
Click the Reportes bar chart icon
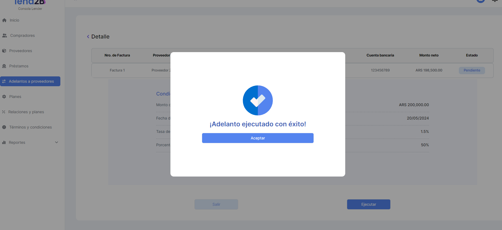point(4,142)
